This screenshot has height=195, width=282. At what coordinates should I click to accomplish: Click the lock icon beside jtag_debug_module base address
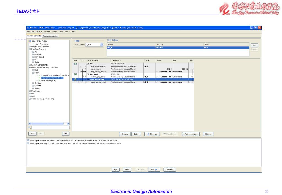tap(157, 72)
